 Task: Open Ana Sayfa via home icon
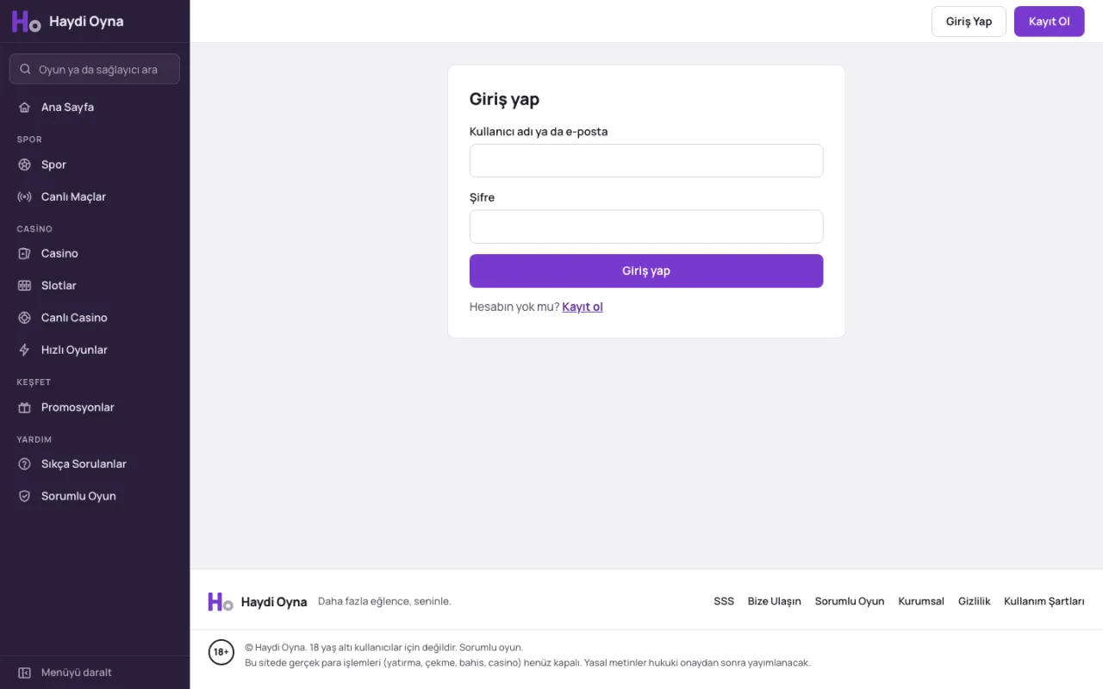[24, 108]
